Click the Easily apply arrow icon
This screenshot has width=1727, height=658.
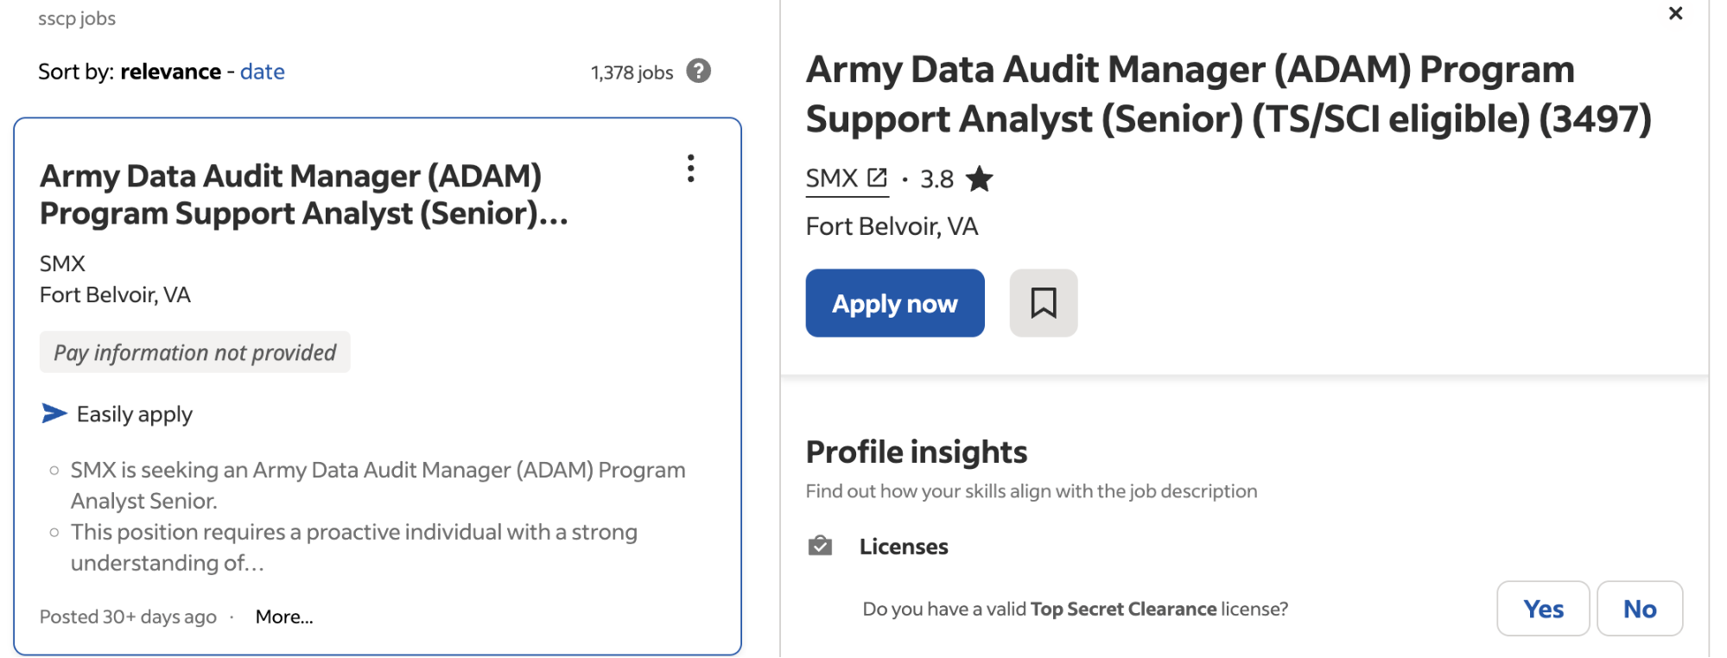[x=54, y=414]
